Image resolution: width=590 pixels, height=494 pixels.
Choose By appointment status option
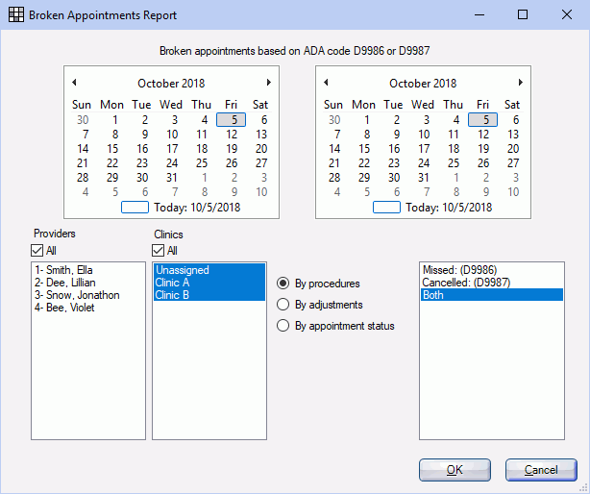click(x=283, y=326)
